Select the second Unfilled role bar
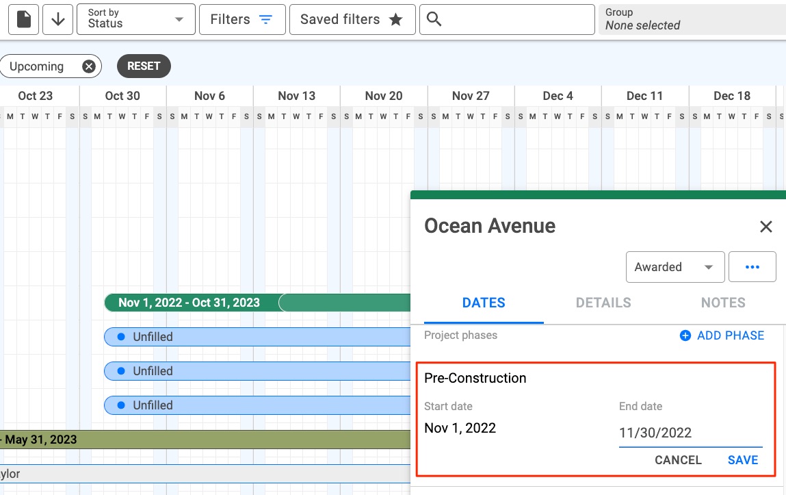This screenshot has height=495, width=786. [257, 371]
